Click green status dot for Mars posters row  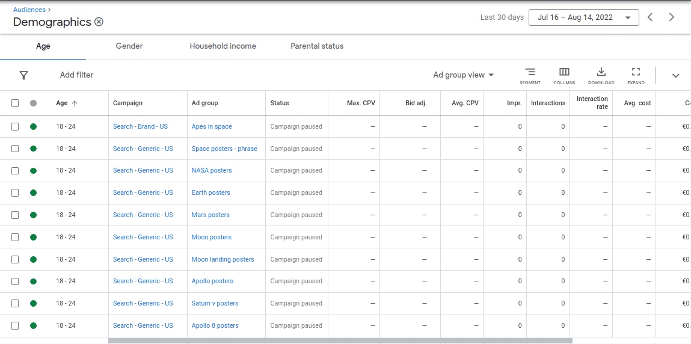(34, 215)
